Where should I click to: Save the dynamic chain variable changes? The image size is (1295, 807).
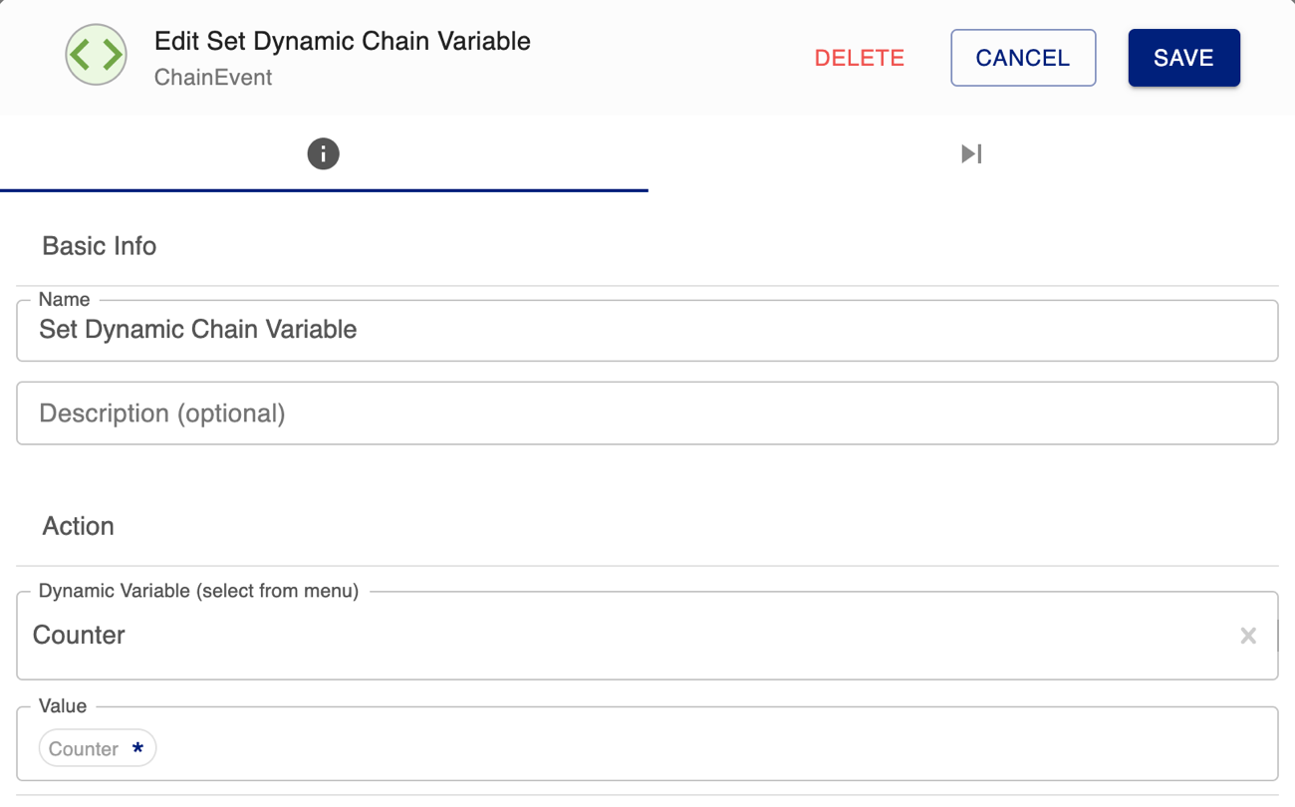[1183, 58]
